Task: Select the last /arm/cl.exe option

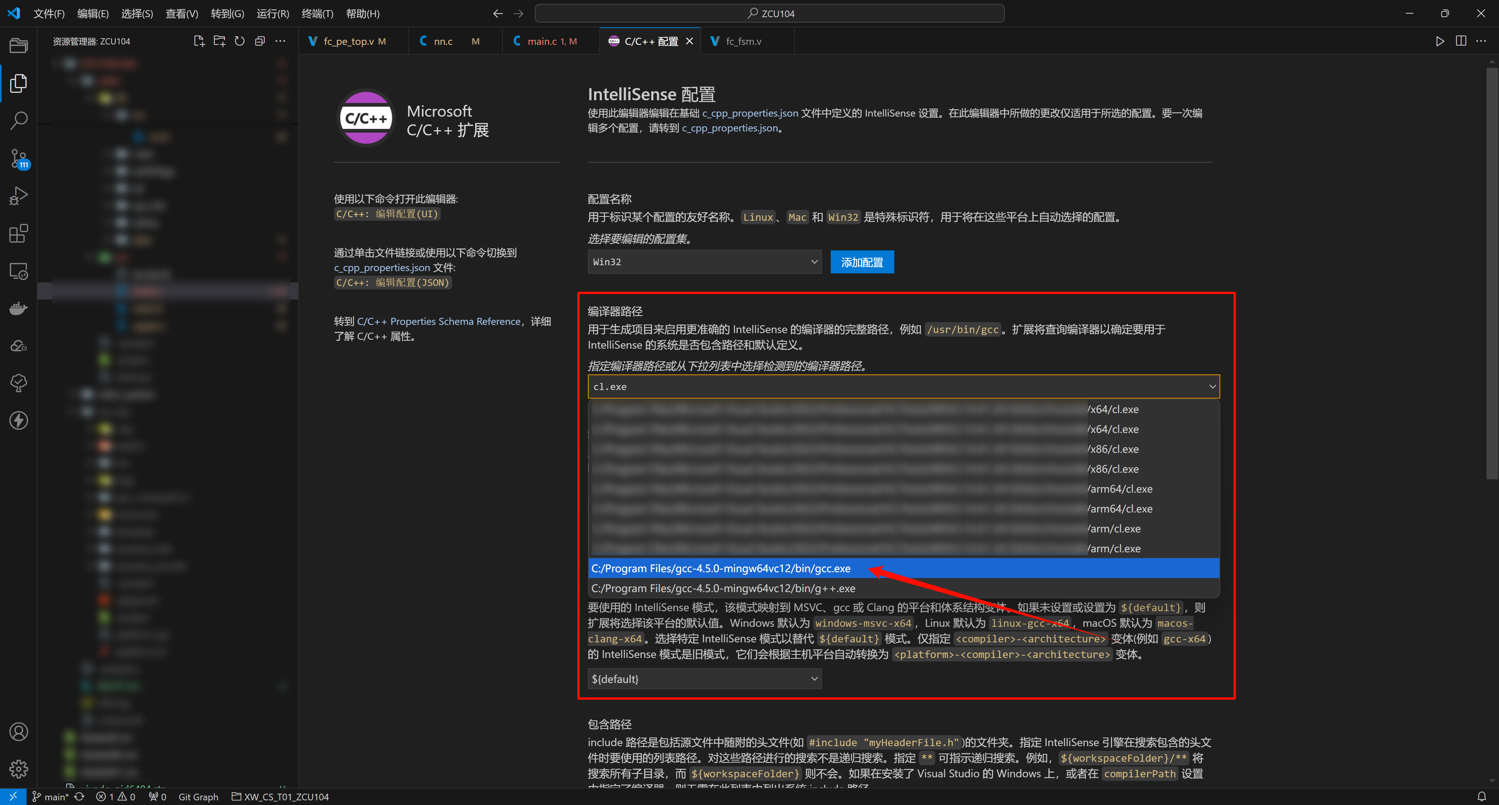Action: (904, 549)
